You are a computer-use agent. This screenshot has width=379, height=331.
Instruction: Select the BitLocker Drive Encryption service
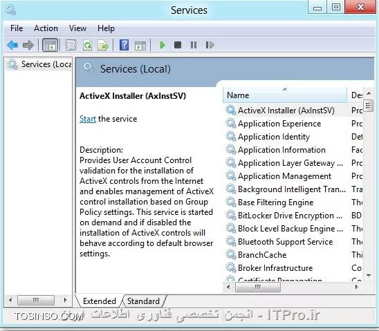(x=290, y=216)
